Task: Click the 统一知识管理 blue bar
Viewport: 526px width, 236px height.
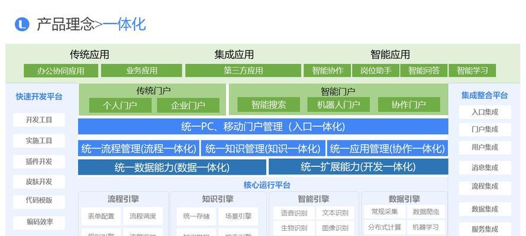Action: [263, 149]
